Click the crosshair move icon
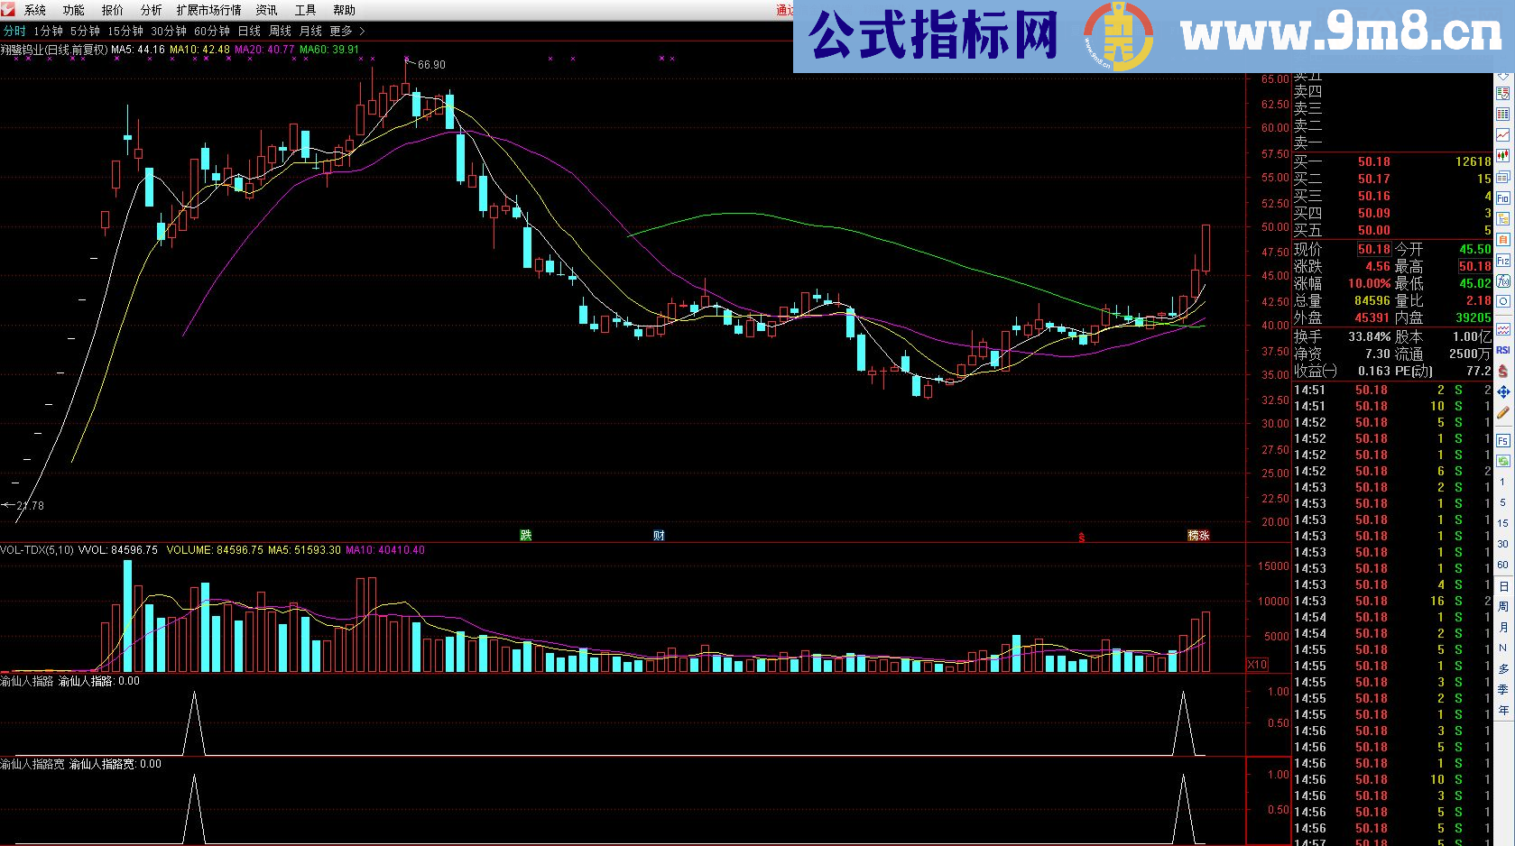This screenshot has height=846, width=1515. coord(1502,391)
